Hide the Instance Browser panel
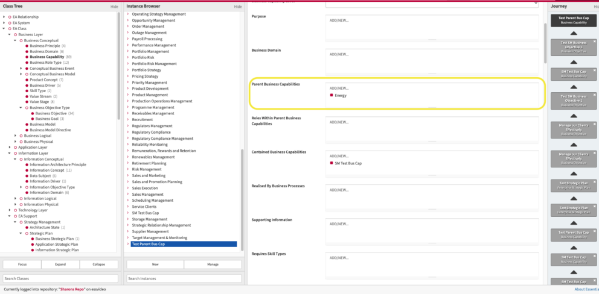Viewport: 599px width, 294px height. pyautogui.click(x=238, y=7)
